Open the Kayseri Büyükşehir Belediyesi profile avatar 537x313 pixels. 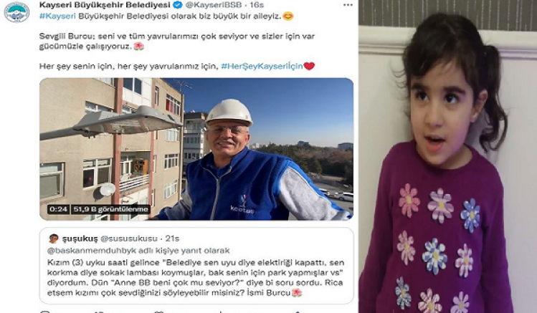click(x=16, y=12)
